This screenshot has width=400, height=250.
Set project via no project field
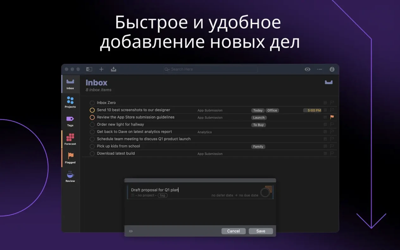click(146, 195)
